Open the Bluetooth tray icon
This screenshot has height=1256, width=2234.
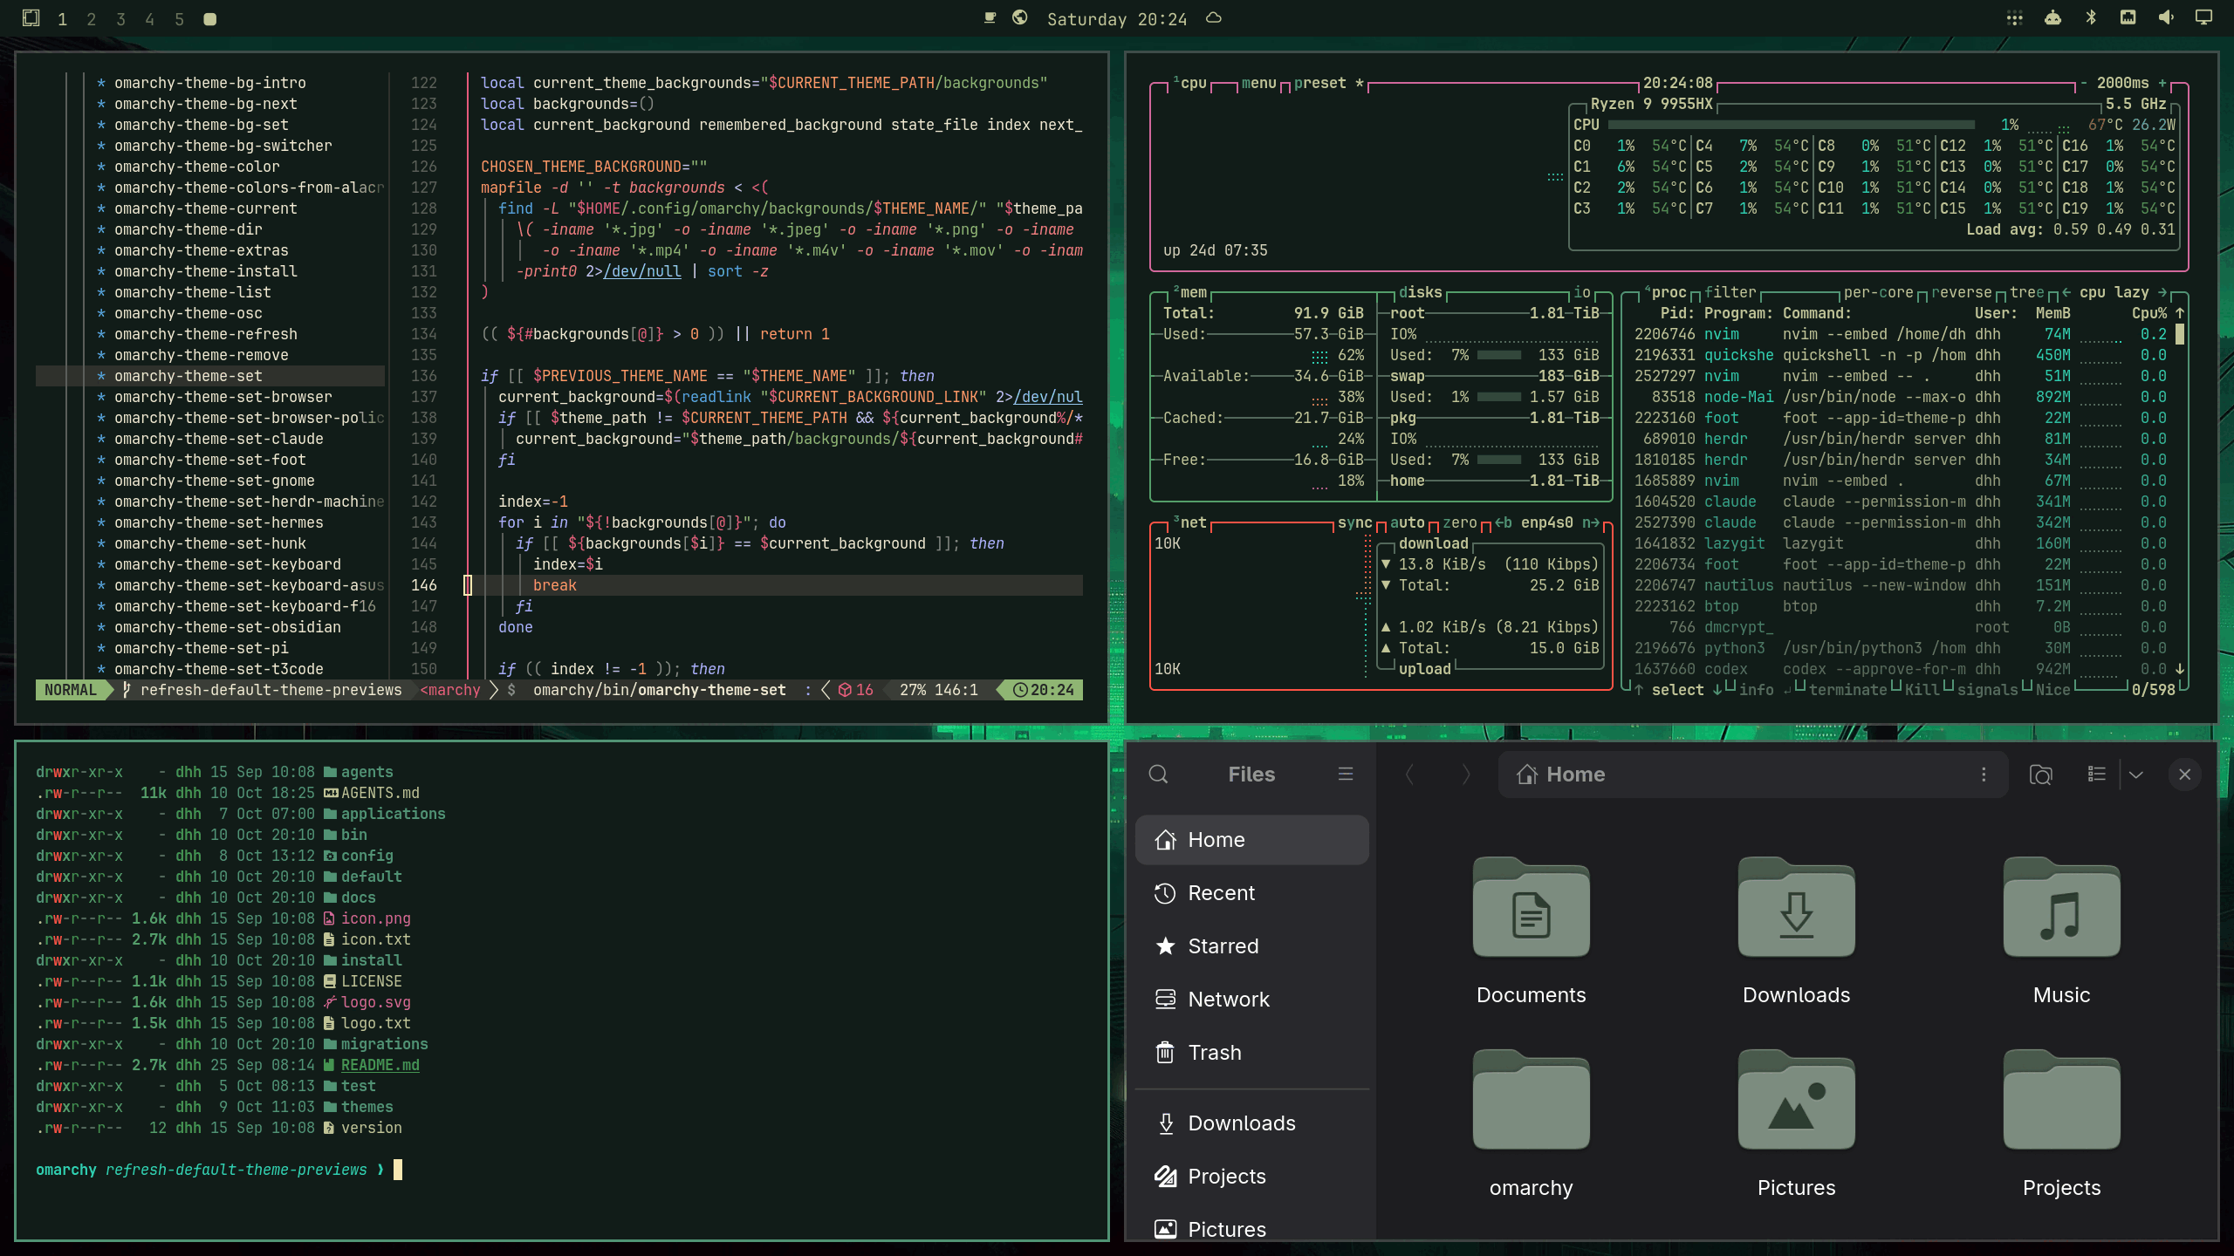pos(2091,17)
